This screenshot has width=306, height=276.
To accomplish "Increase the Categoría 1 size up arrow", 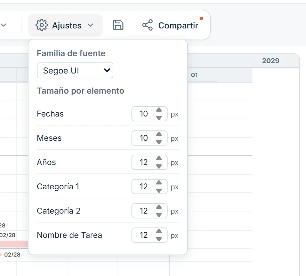I will point(159,183).
